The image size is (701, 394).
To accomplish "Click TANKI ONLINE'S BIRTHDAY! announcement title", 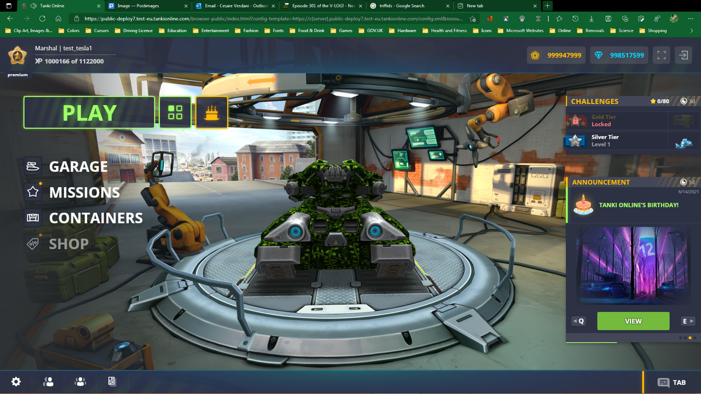I will pyautogui.click(x=639, y=205).
